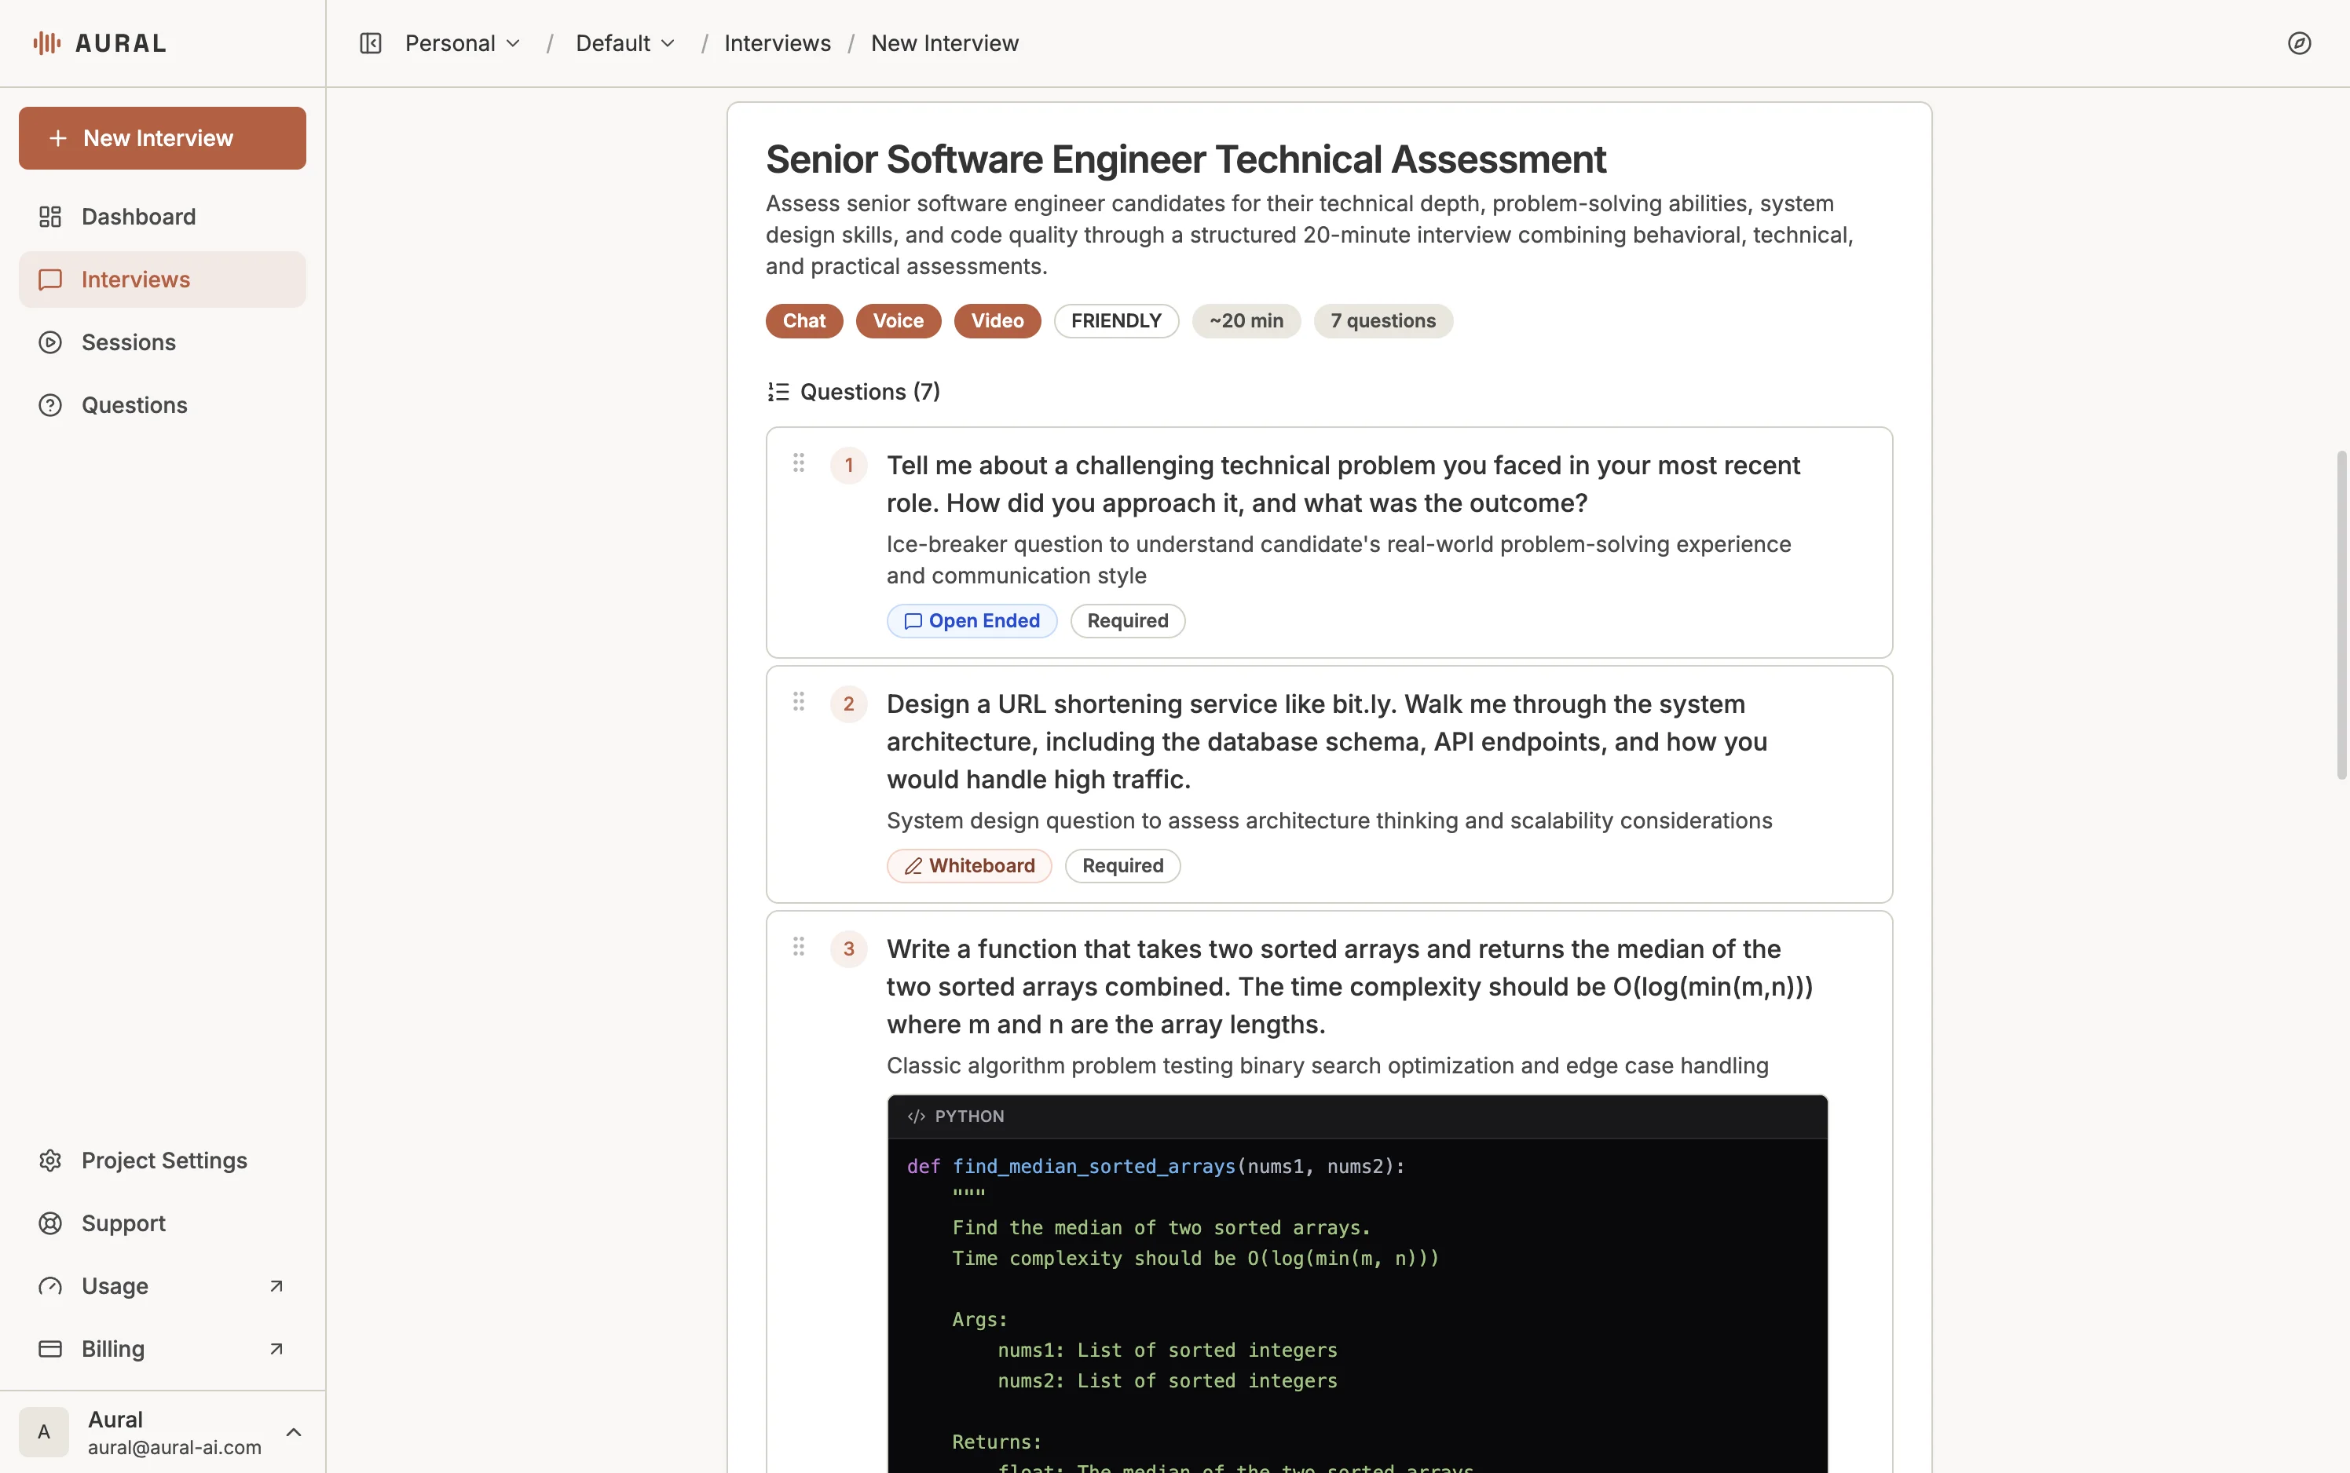Viewport: 2350px width, 1473px height.
Task: Toggle the Voice mode pill
Action: [x=897, y=320]
